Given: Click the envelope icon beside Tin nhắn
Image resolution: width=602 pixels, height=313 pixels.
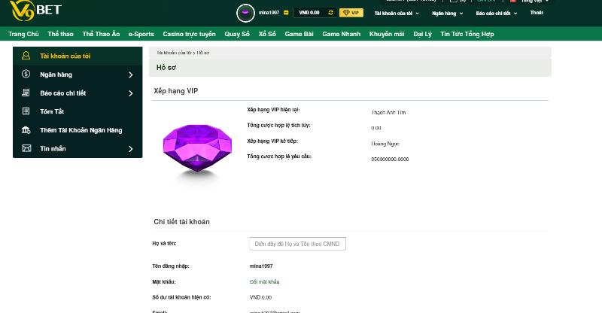Looking at the screenshot, I should pos(26,149).
